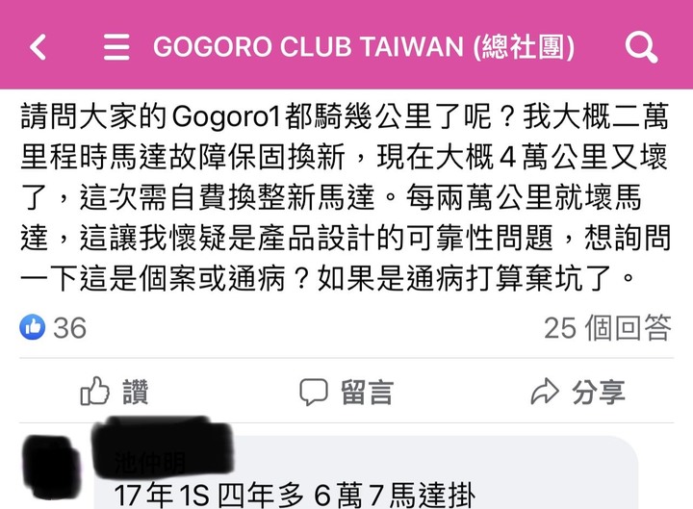Tap the pink group header bar
The image size is (693, 509).
pos(346,44)
